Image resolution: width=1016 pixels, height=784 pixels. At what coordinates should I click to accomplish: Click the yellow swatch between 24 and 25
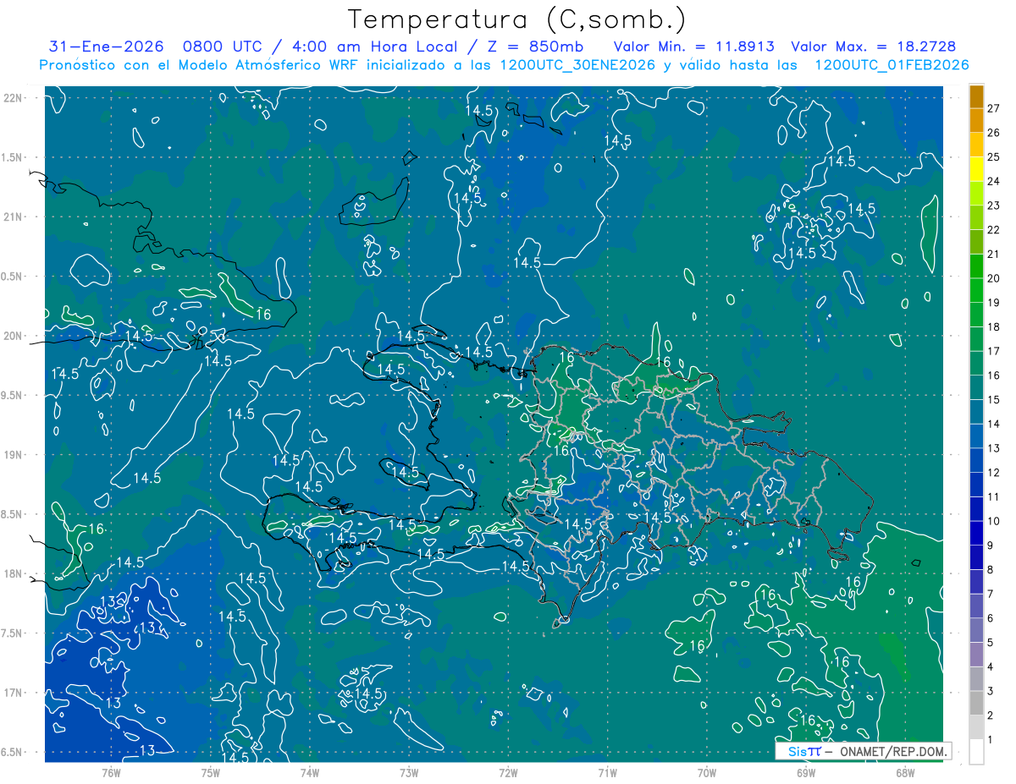[976, 169]
